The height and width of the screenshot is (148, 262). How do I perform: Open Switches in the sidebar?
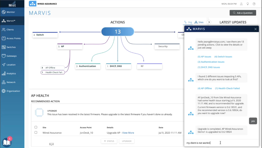click(x=11, y=47)
